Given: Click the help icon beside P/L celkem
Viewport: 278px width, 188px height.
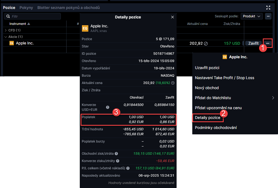Looking at the screenshot, I should pos(128,168).
